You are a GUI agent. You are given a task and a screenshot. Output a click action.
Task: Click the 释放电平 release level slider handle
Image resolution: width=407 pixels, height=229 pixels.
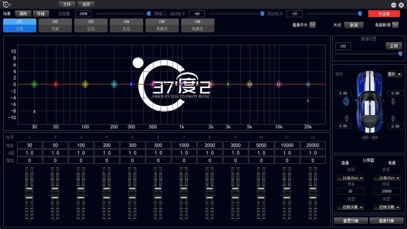360,14
